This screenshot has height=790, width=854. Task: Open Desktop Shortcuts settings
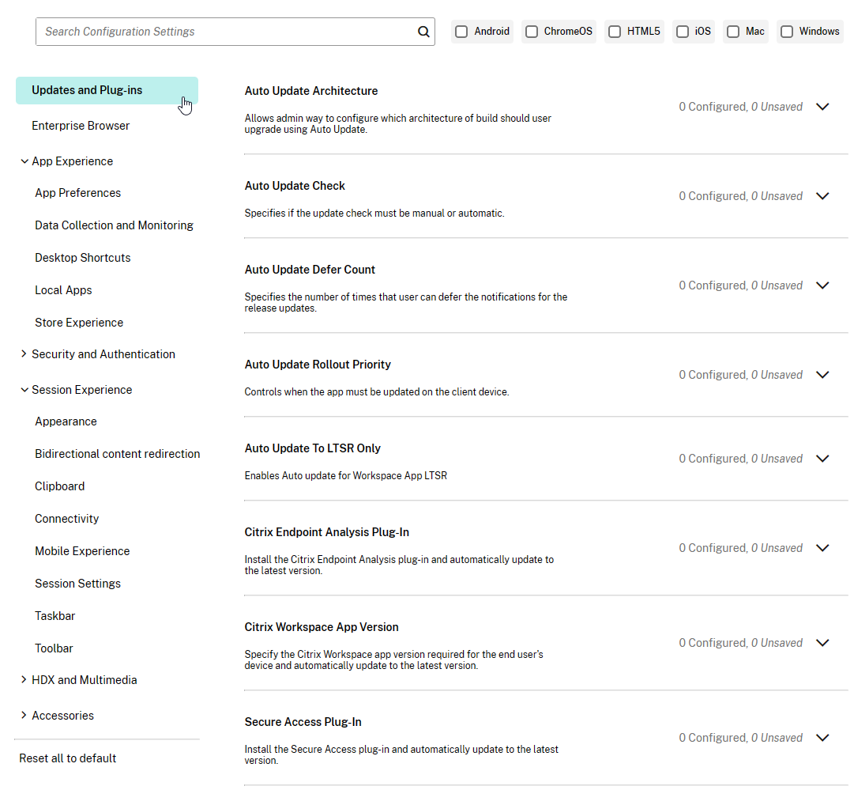pos(83,258)
